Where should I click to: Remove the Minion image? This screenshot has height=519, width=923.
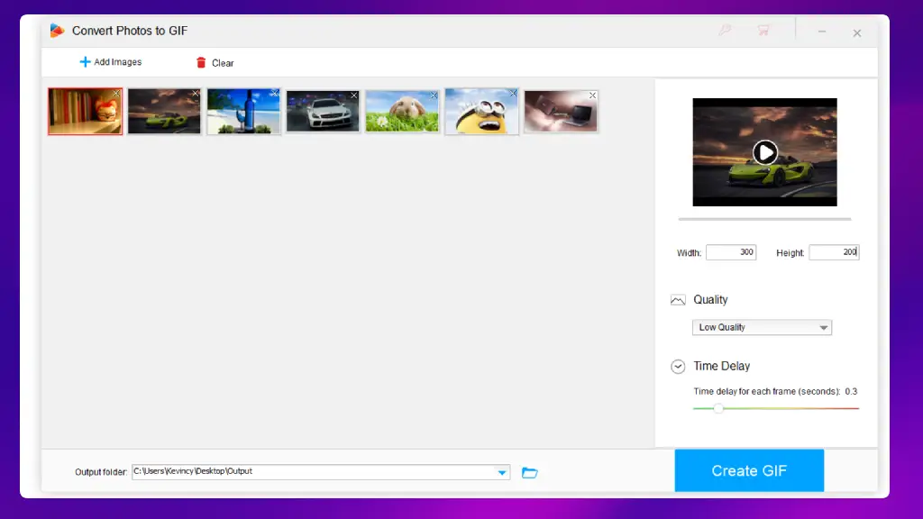tap(513, 94)
